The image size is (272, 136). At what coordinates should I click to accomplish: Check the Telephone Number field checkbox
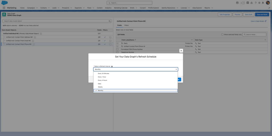pos(117,52)
